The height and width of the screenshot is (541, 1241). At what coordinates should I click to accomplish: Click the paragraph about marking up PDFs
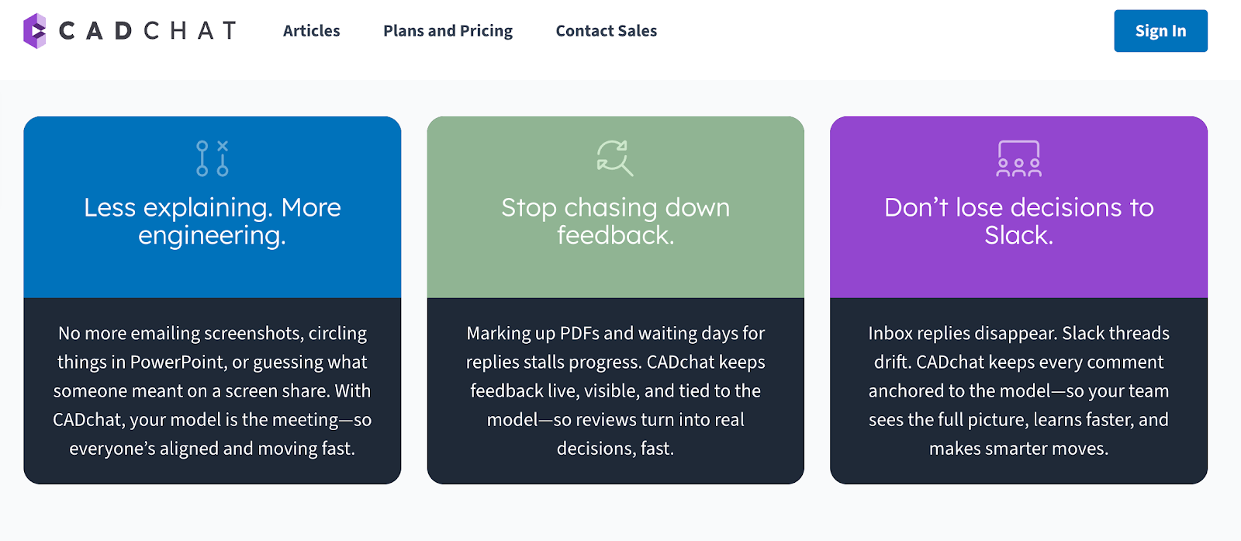(x=615, y=390)
